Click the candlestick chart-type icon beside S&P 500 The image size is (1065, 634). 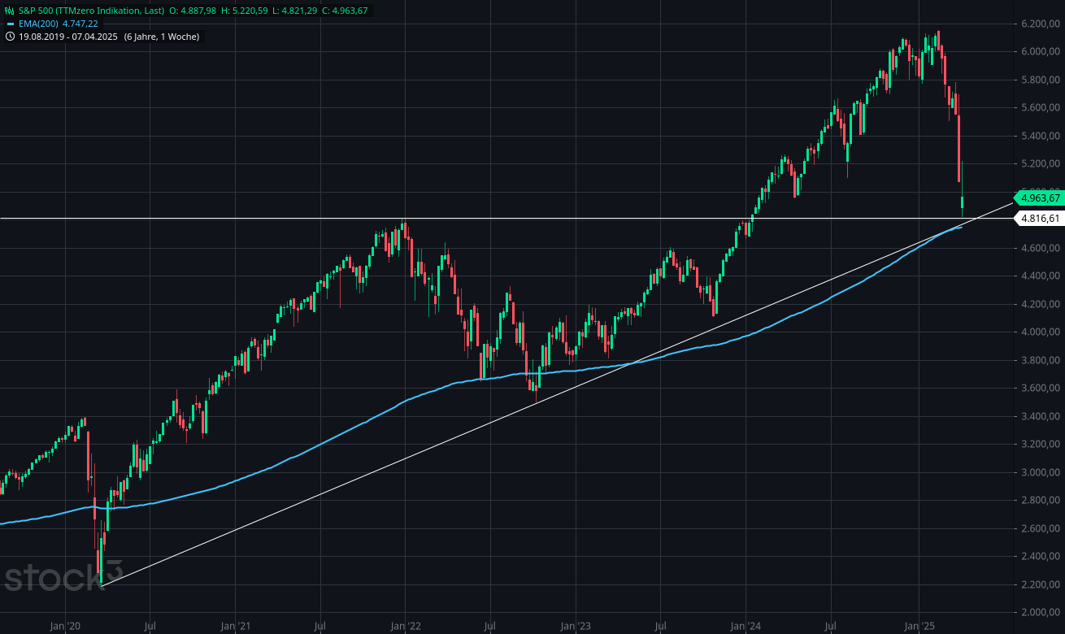(x=9, y=11)
